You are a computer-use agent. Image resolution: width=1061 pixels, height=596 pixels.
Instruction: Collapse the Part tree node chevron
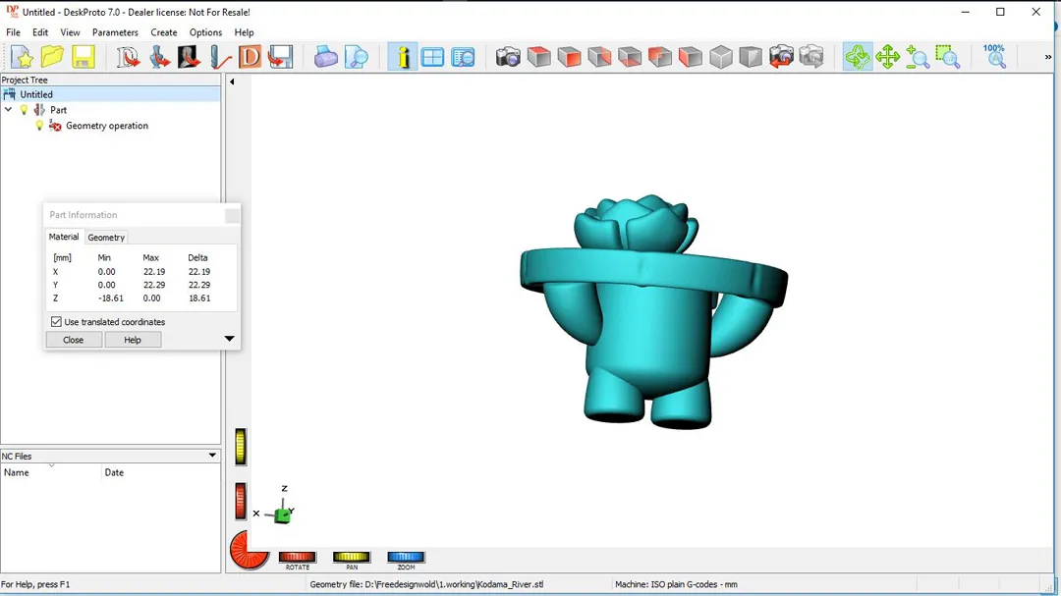pos(8,110)
